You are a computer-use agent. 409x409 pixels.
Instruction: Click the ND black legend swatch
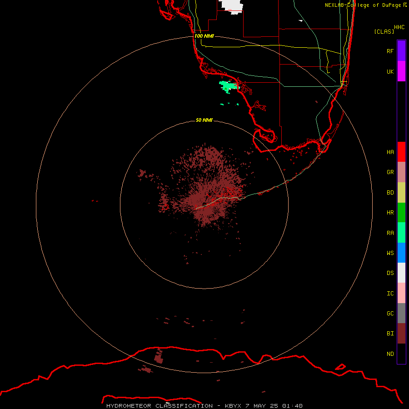pos(401,354)
